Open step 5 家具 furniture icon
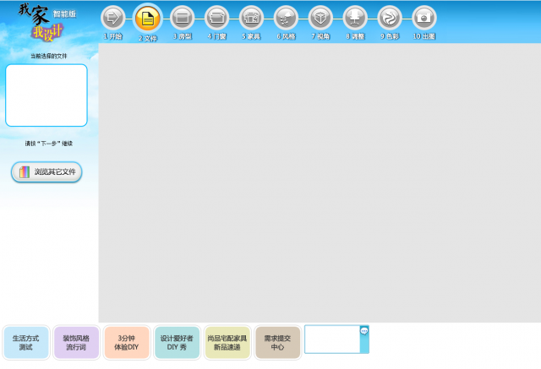541x369 pixels. [251, 18]
